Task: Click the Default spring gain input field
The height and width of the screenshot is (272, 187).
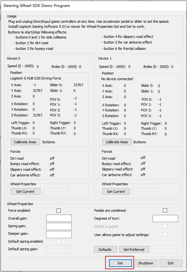Action: click(x=59, y=250)
